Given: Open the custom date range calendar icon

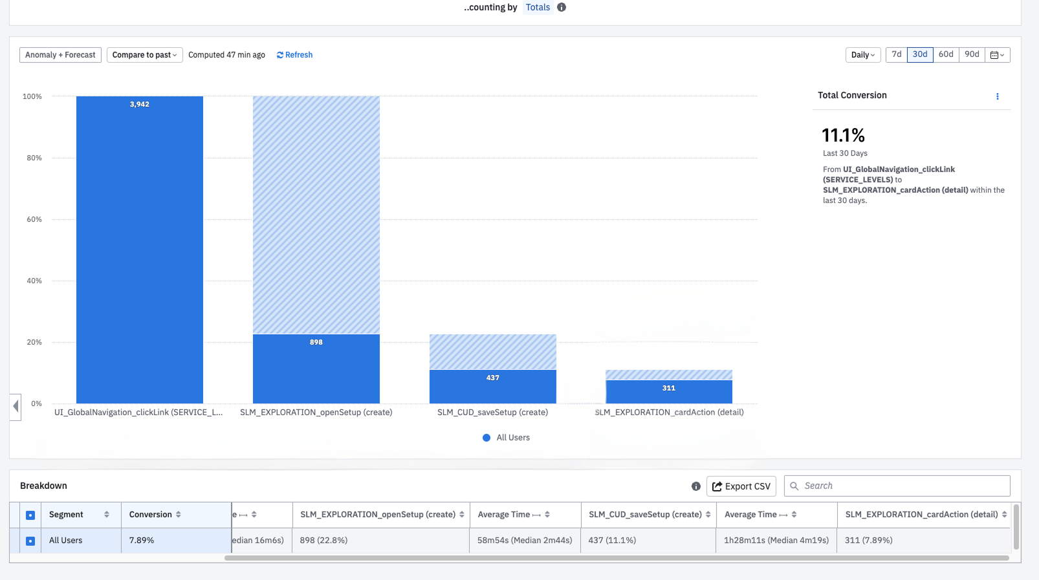Looking at the screenshot, I should pos(998,55).
